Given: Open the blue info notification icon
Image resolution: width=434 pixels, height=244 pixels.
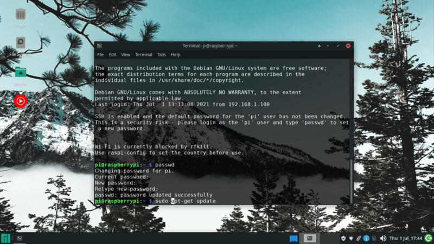Looking at the screenshot, I should tap(366, 238).
